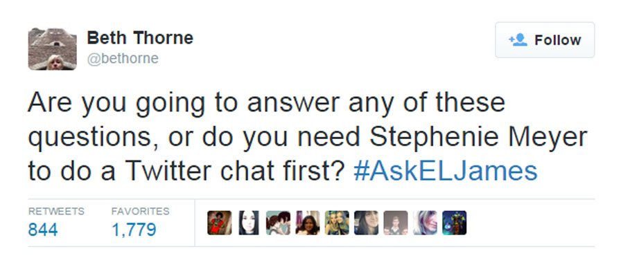Screen dimensions: 621x258
Task: Open the dark-toned long-hair selfie avatar
Action: pos(366,223)
